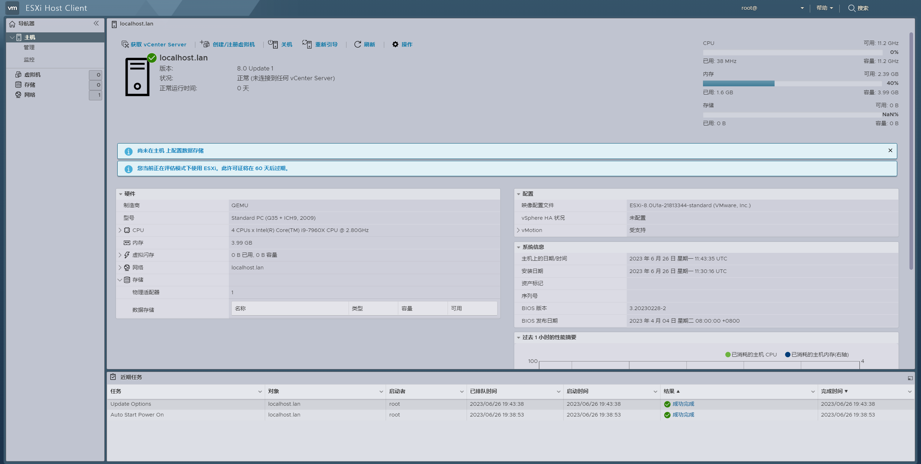Click the green status check on the host

pos(152,58)
